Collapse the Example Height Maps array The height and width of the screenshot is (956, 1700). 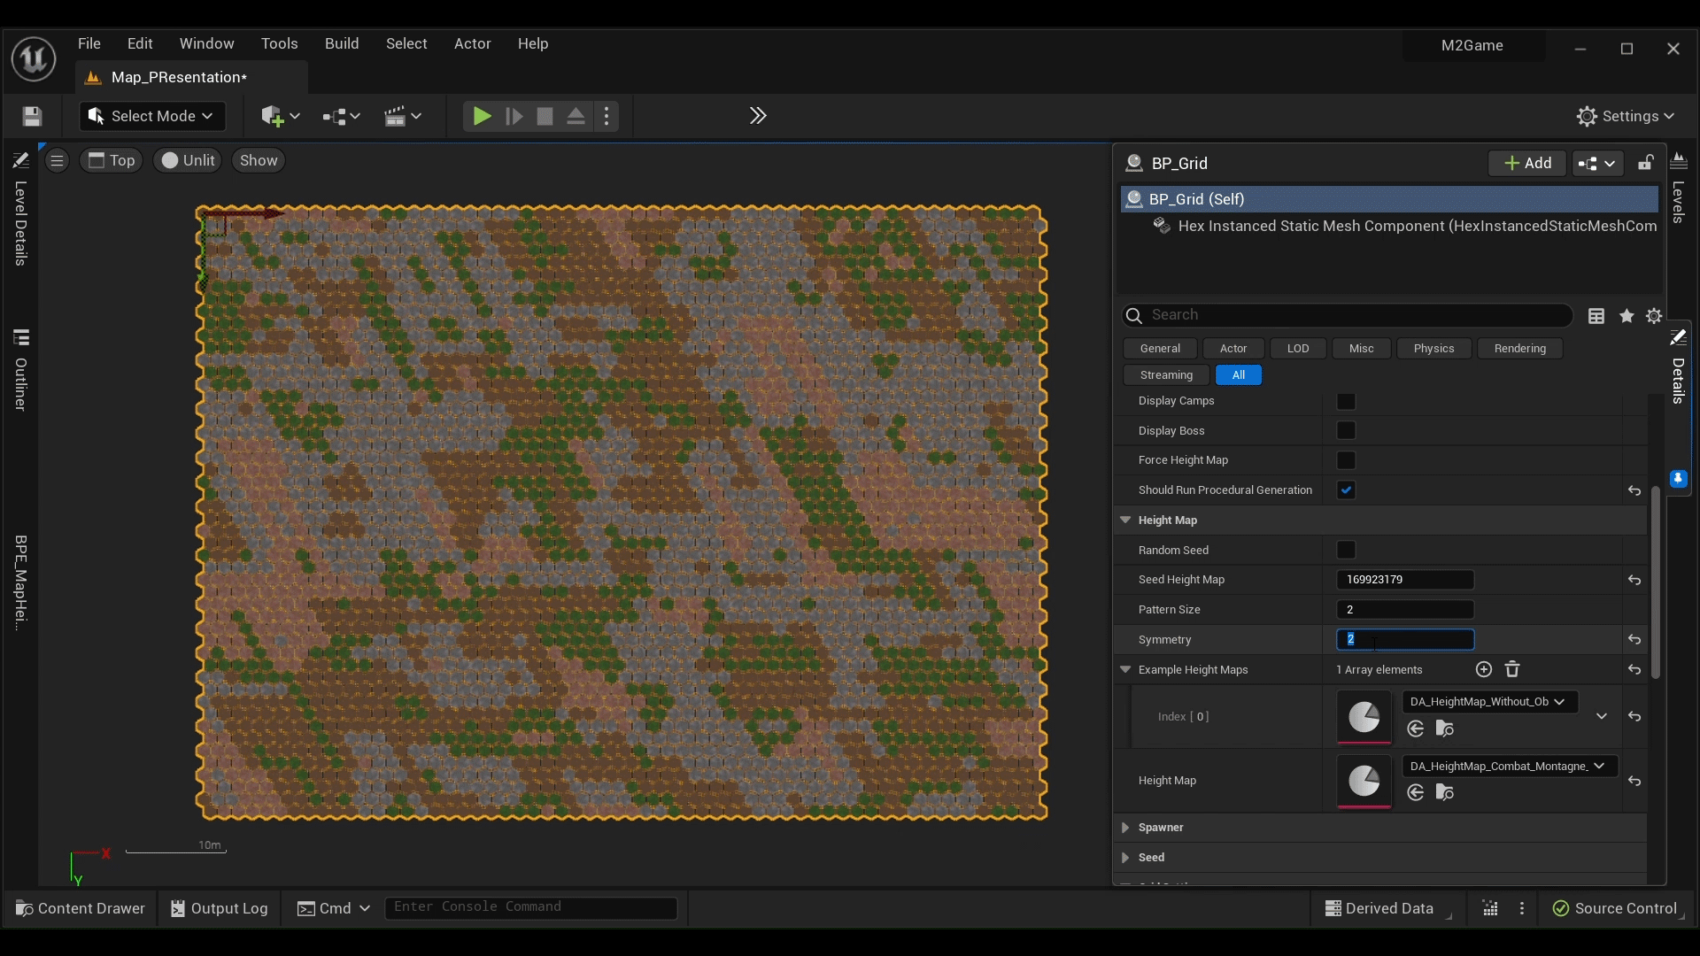[1125, 669]
